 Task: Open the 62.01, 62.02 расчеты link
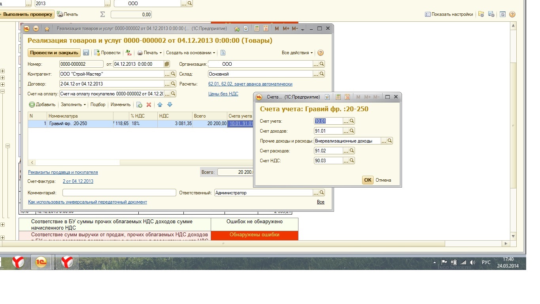[250, 84]
